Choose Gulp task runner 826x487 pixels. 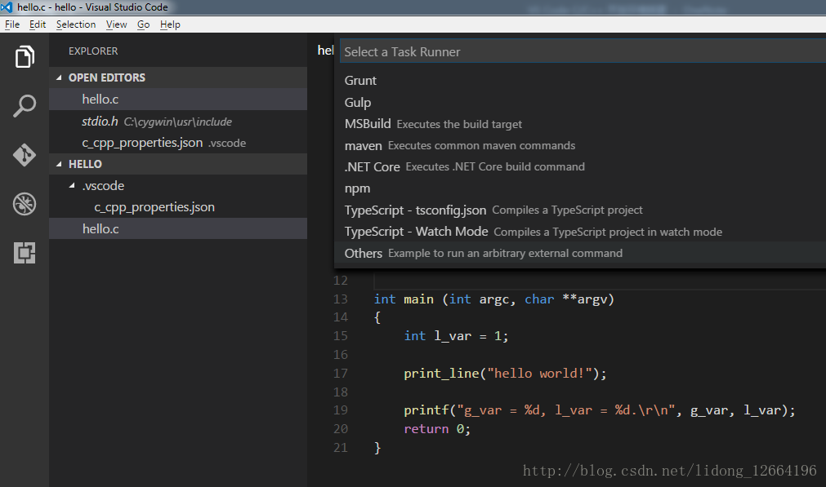[580, 103]
